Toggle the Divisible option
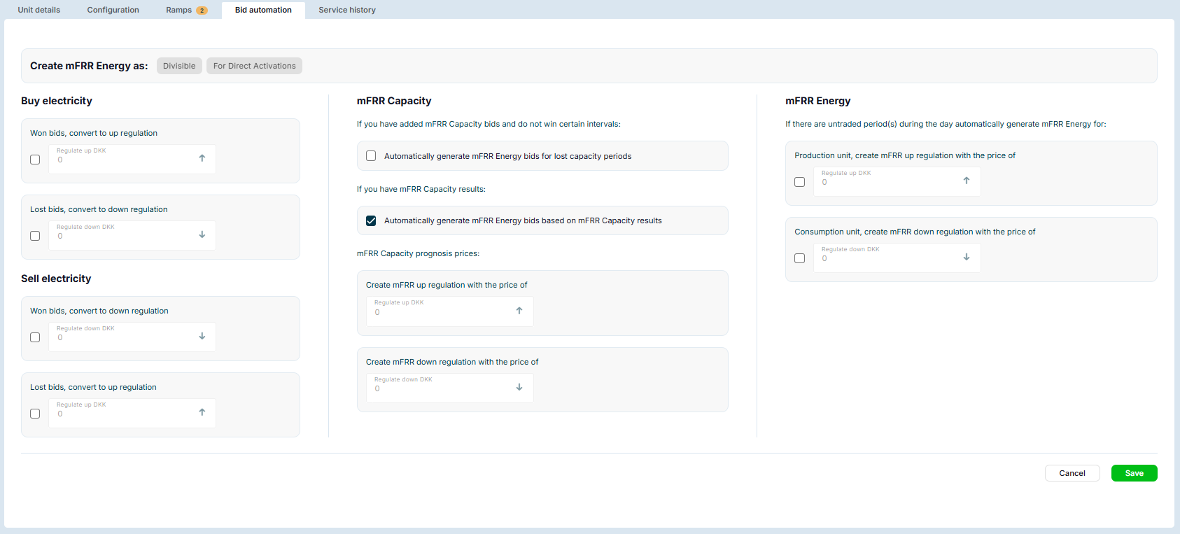Image resolution: width=1180 pixels, height=534 pixels. (179, 66)
